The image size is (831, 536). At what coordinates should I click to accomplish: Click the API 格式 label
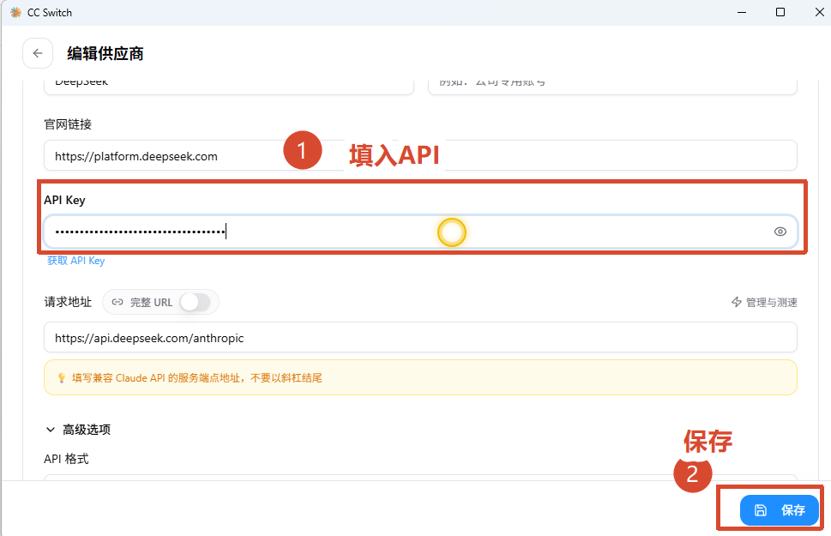pos(66,459)
